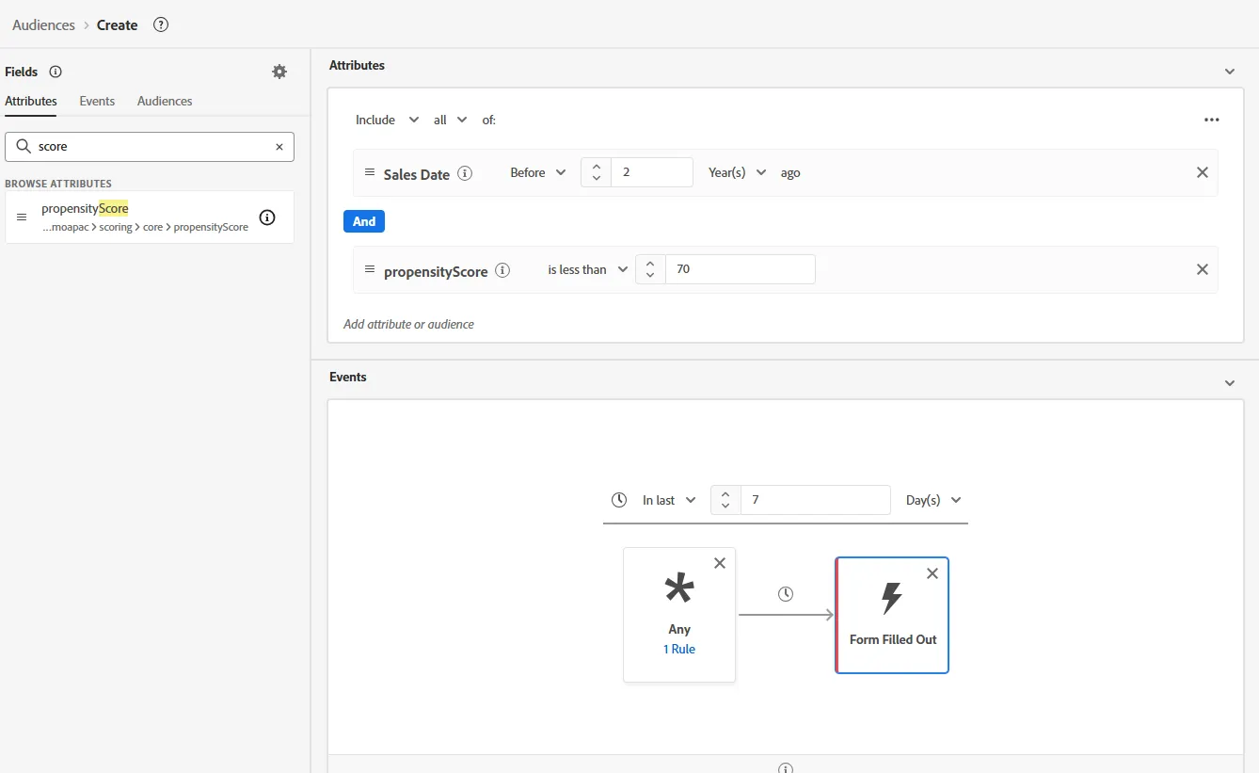The height and width of the screenshot is (773, 1259).
Task: Focus the score search field
Action: [x=150, y=147]
